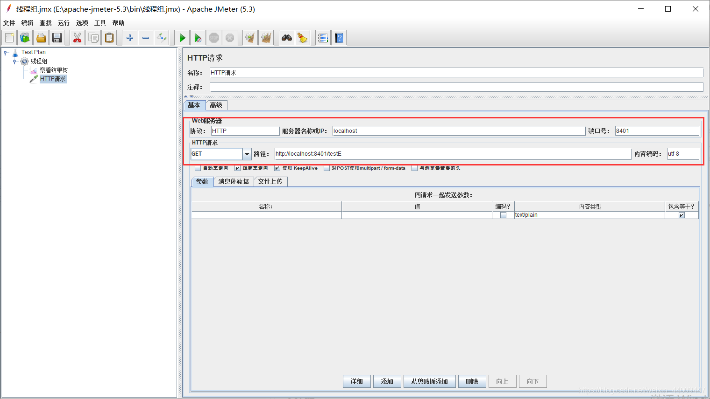This screenshot has height=399, width=710.
Task: Expand all nodes with plus icon
Action: pyautogui.click(x=130, y=38)
